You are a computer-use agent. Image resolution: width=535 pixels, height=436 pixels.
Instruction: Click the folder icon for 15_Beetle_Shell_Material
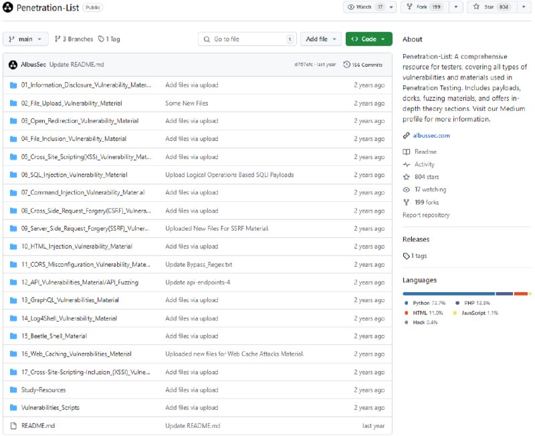[x=13, y=336]
